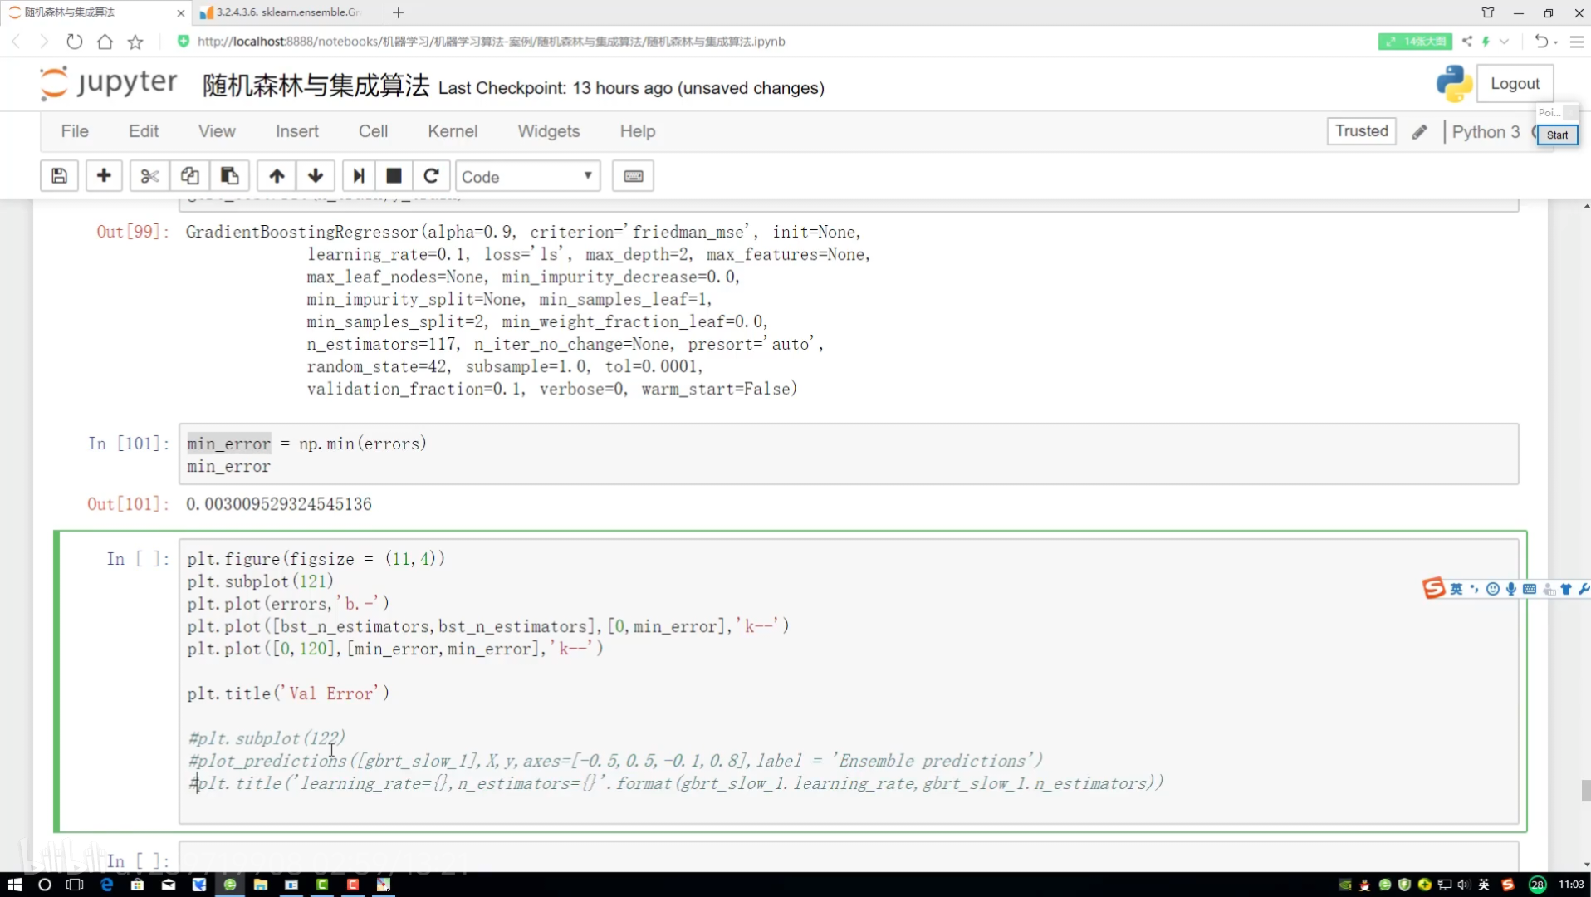
Task: Toggle the Trusted notebook indicator
Action: (x=1361, y=131)
